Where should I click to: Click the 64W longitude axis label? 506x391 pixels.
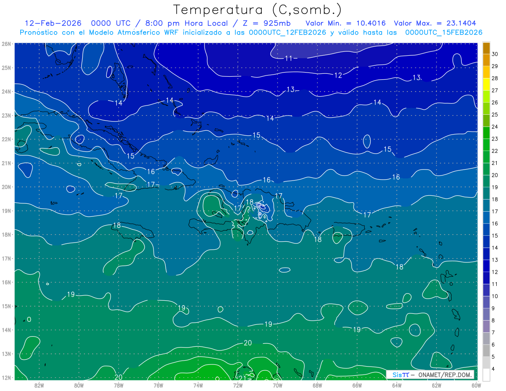point(397,385)
